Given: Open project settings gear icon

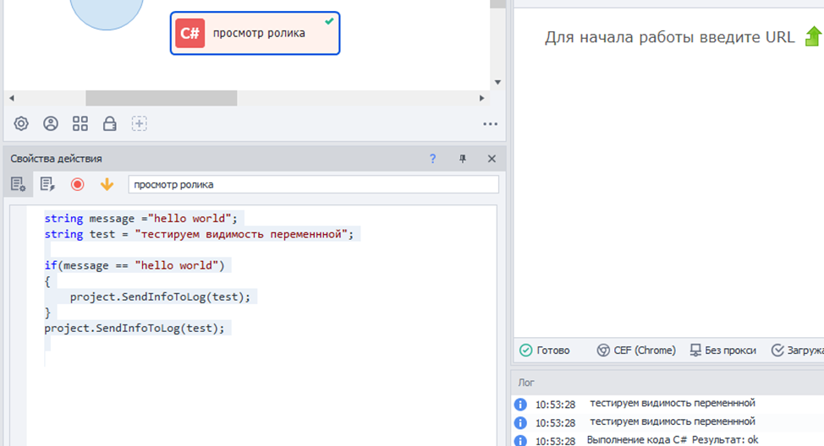Looking at the screenshot, I should tap(21, 124).
